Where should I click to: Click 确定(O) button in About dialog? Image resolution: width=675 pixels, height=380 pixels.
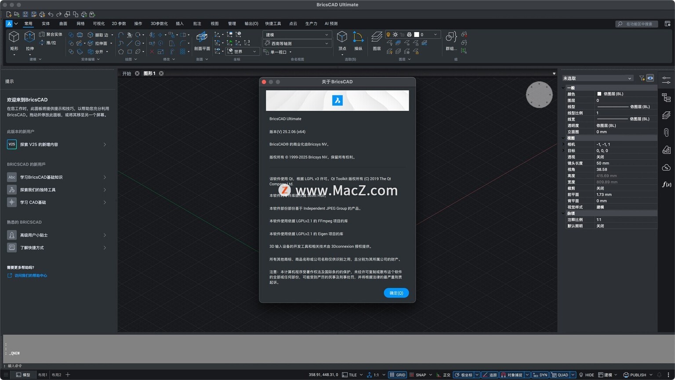[x=396, y=293]
